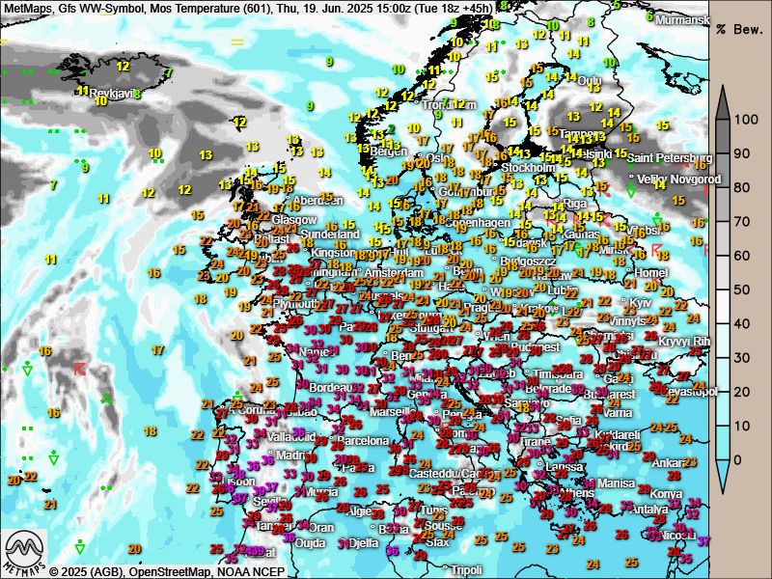The height and width of the screenshot is (579, 772).
Task: Select the Madrid city label
Action: (290, 455)
